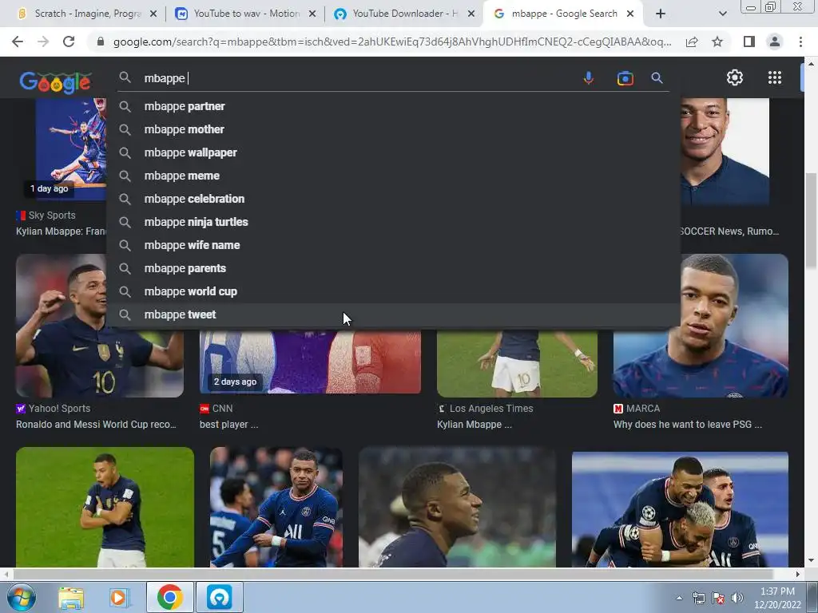Click the browser forward arrow
Screen dimensions: 818x613
(43, 42)
